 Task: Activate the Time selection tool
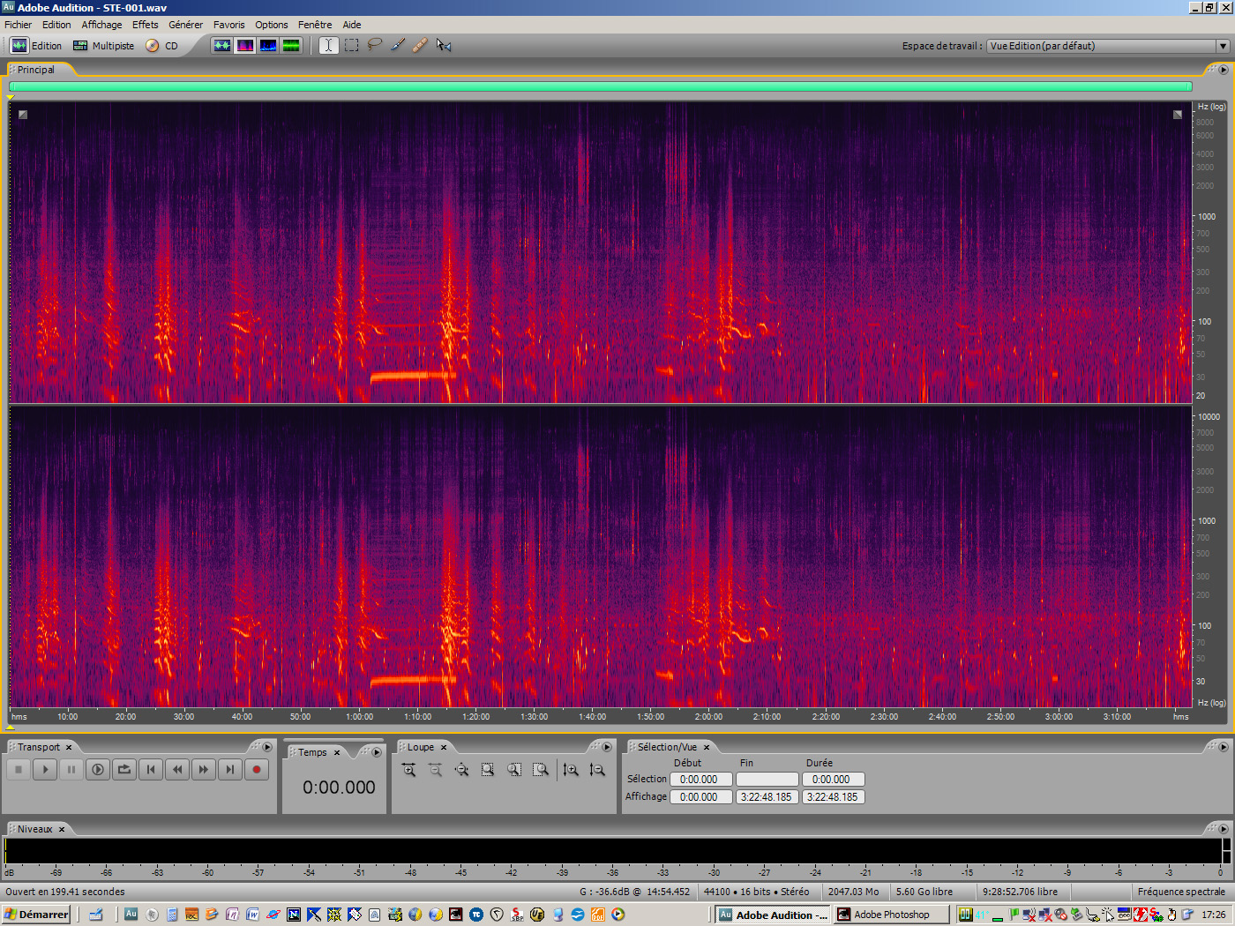[328, 45]
